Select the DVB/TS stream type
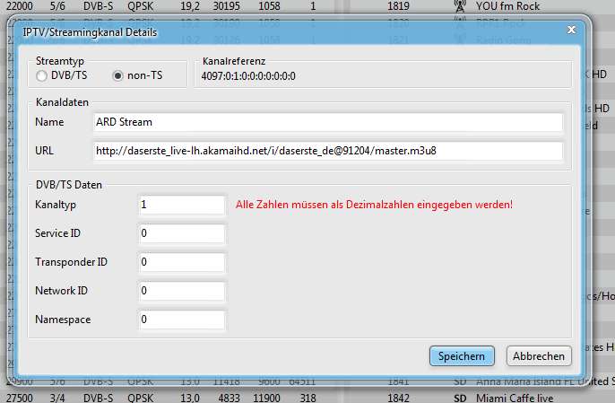Screen dimensions: 615x403 coord(42,75)
